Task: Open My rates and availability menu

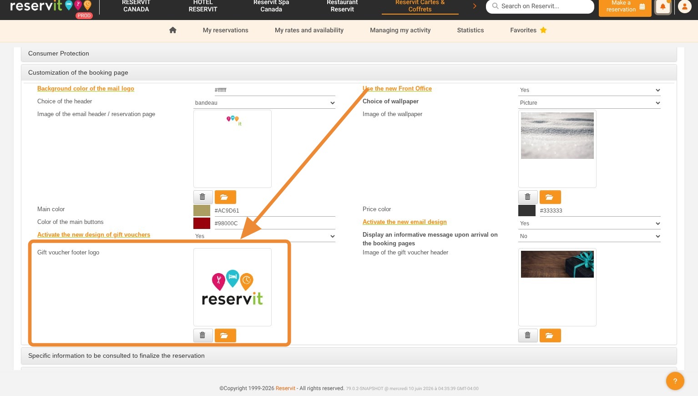Action: (309, 30)
